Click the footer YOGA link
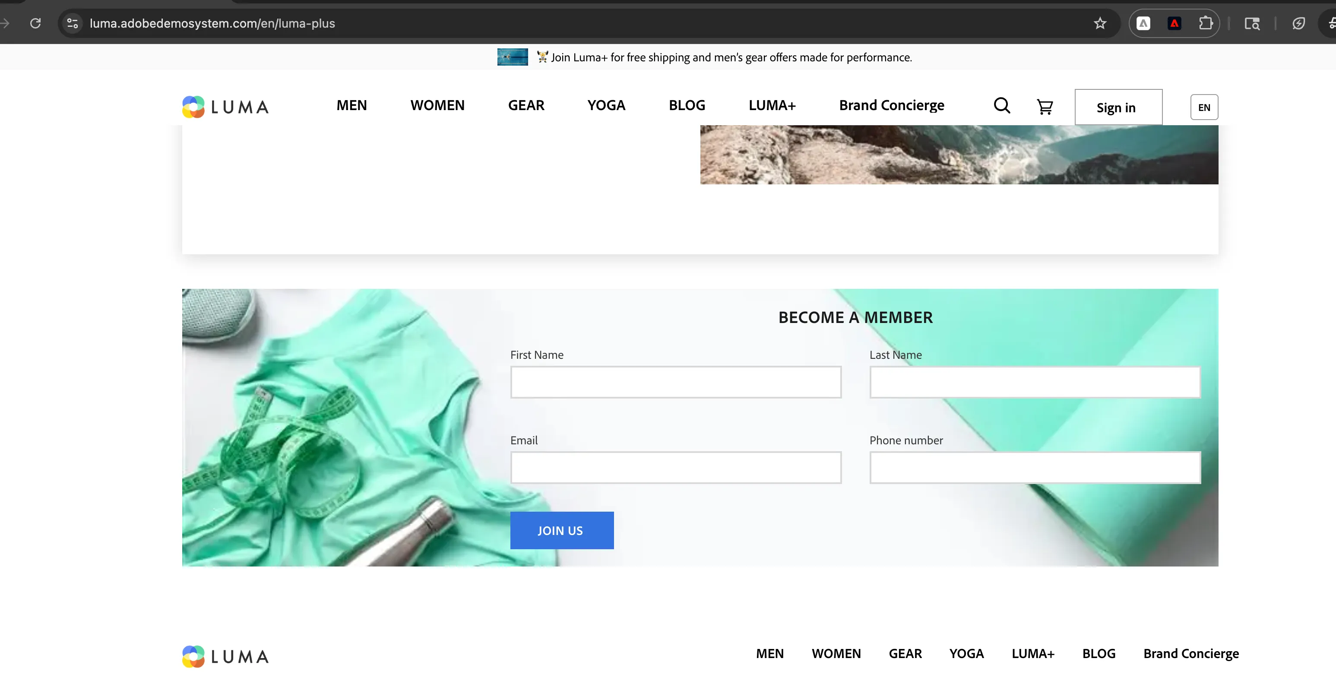Viewport: 1336px width, 690px height. (x=966, y=654)
